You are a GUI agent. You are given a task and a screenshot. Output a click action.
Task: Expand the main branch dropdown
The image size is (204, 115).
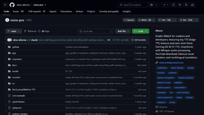pyautogui.click(x=14, y=31)
